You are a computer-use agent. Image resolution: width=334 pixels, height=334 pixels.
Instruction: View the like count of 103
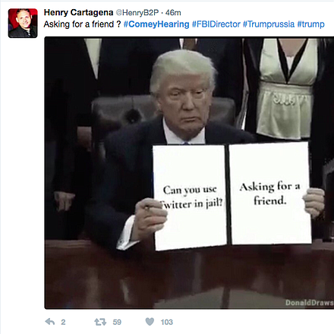(167, 322)
